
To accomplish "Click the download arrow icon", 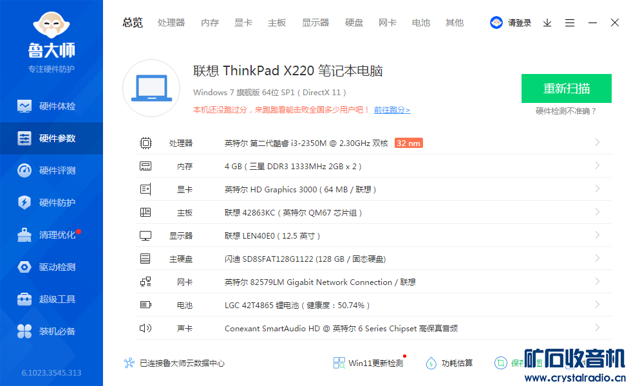I will click(547, 23).
